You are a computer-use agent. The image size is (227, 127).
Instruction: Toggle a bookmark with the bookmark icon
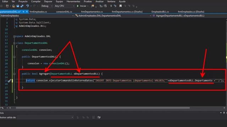(121, 6)
